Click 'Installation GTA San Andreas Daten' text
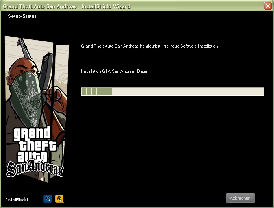This screenshot has width=274, height=208. tap(115, 71)
